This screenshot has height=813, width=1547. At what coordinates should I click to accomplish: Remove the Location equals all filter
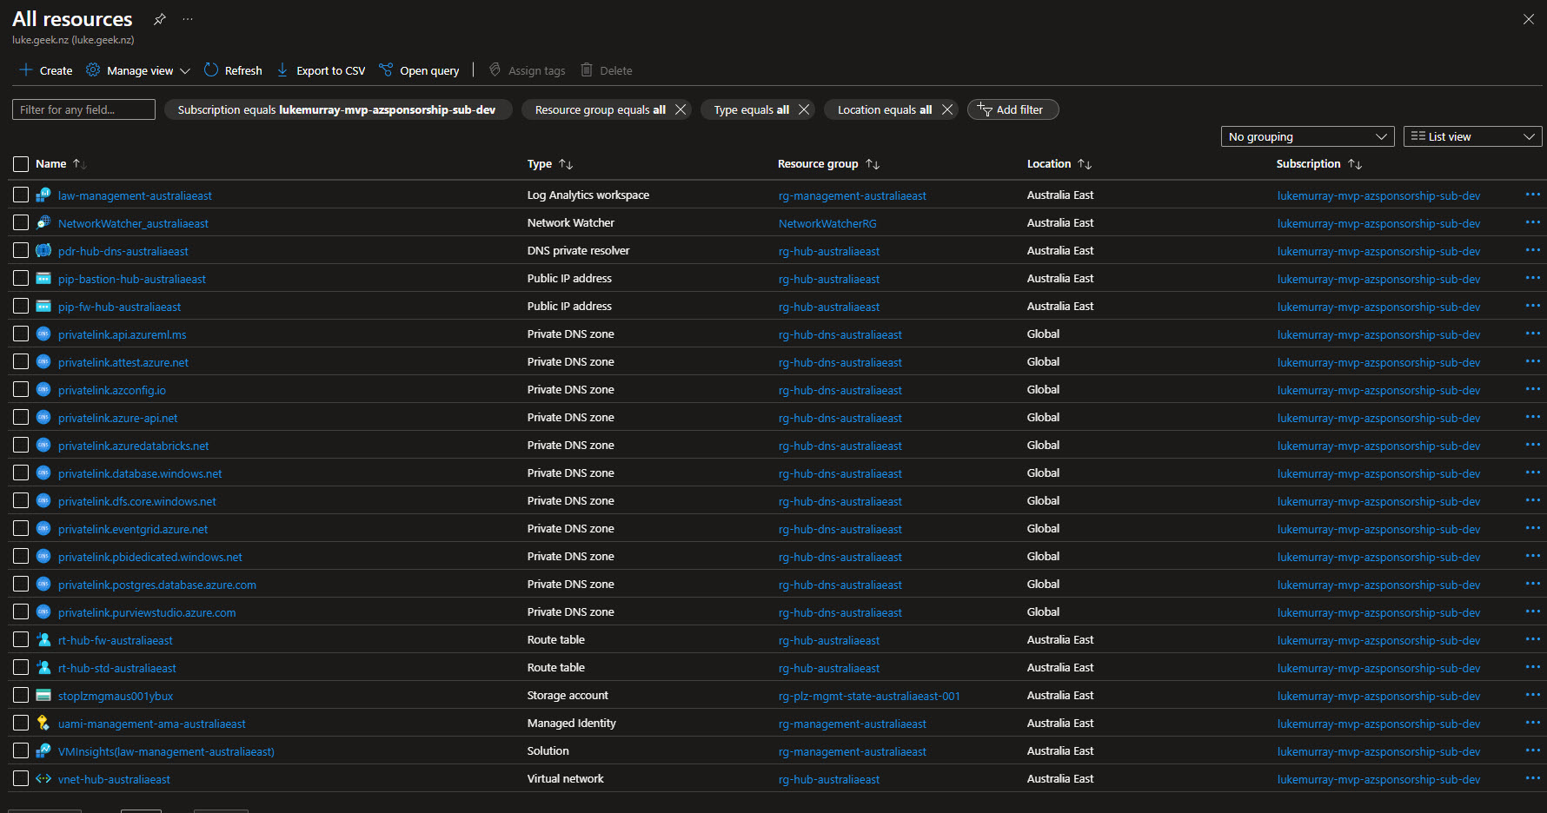(x=947, y=109)
